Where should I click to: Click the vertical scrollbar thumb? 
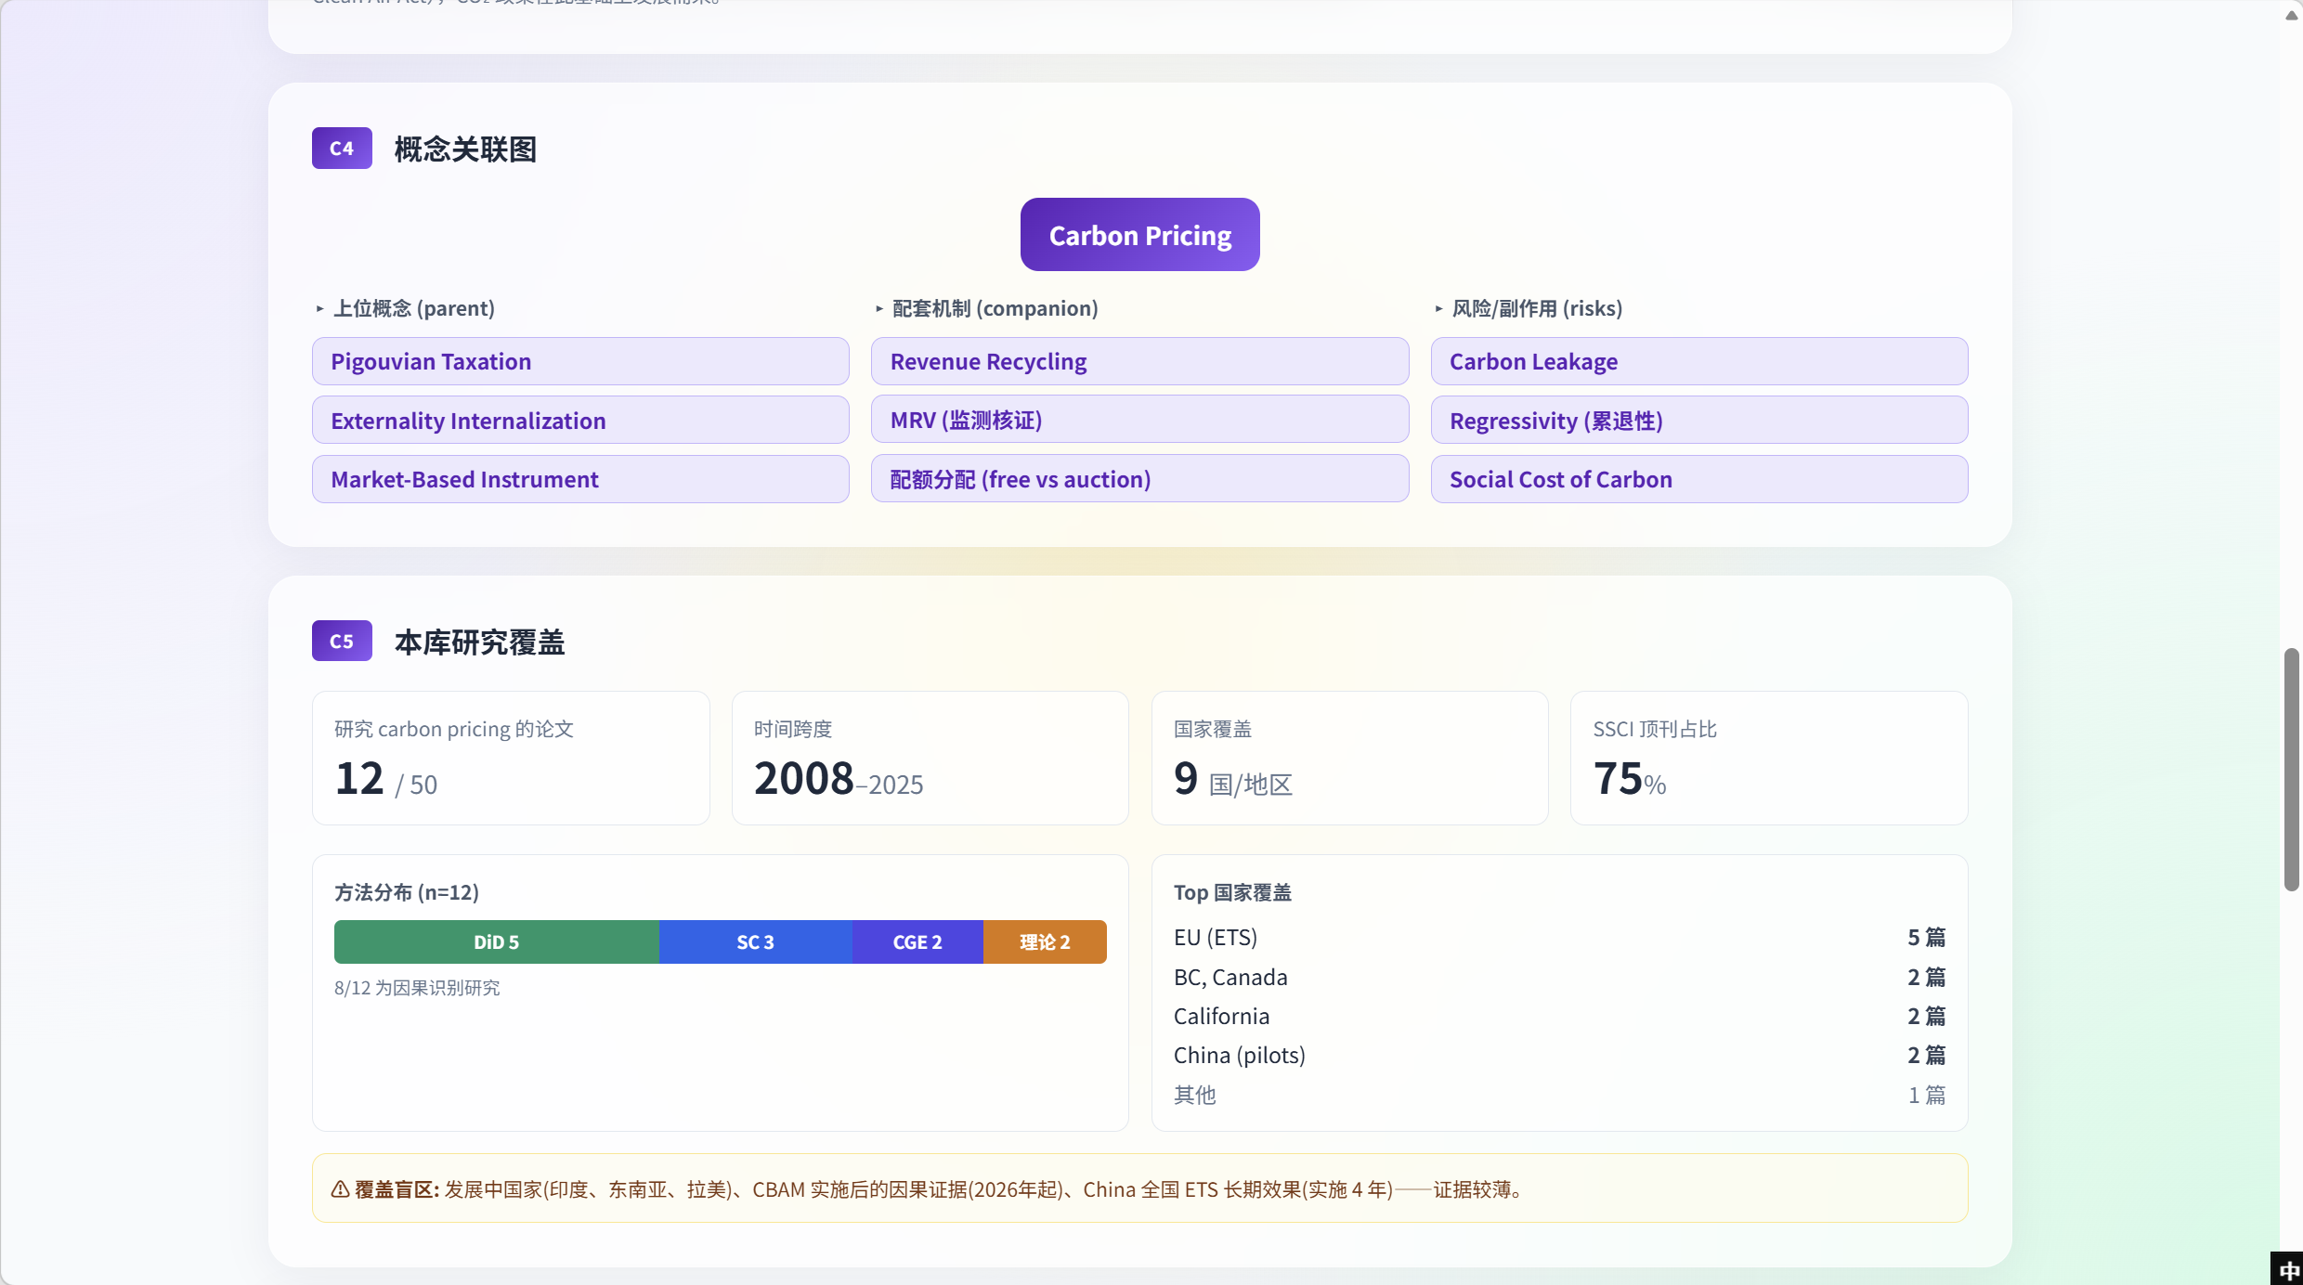(2291, 770)
